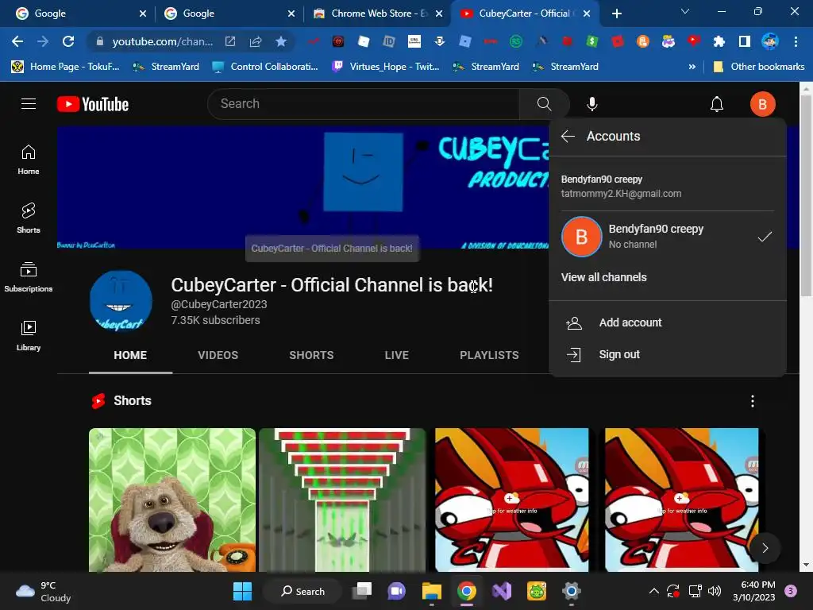
Task: Toggle Chrome side panel icon
Action: coord(744,41)
